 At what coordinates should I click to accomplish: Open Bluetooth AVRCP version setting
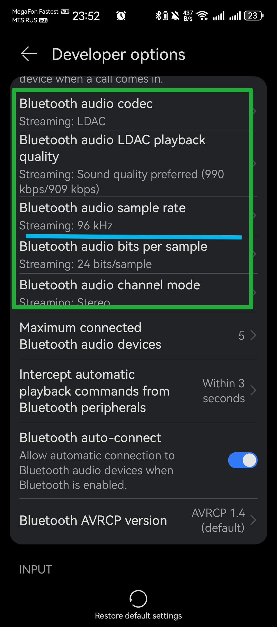click(93, 520)
